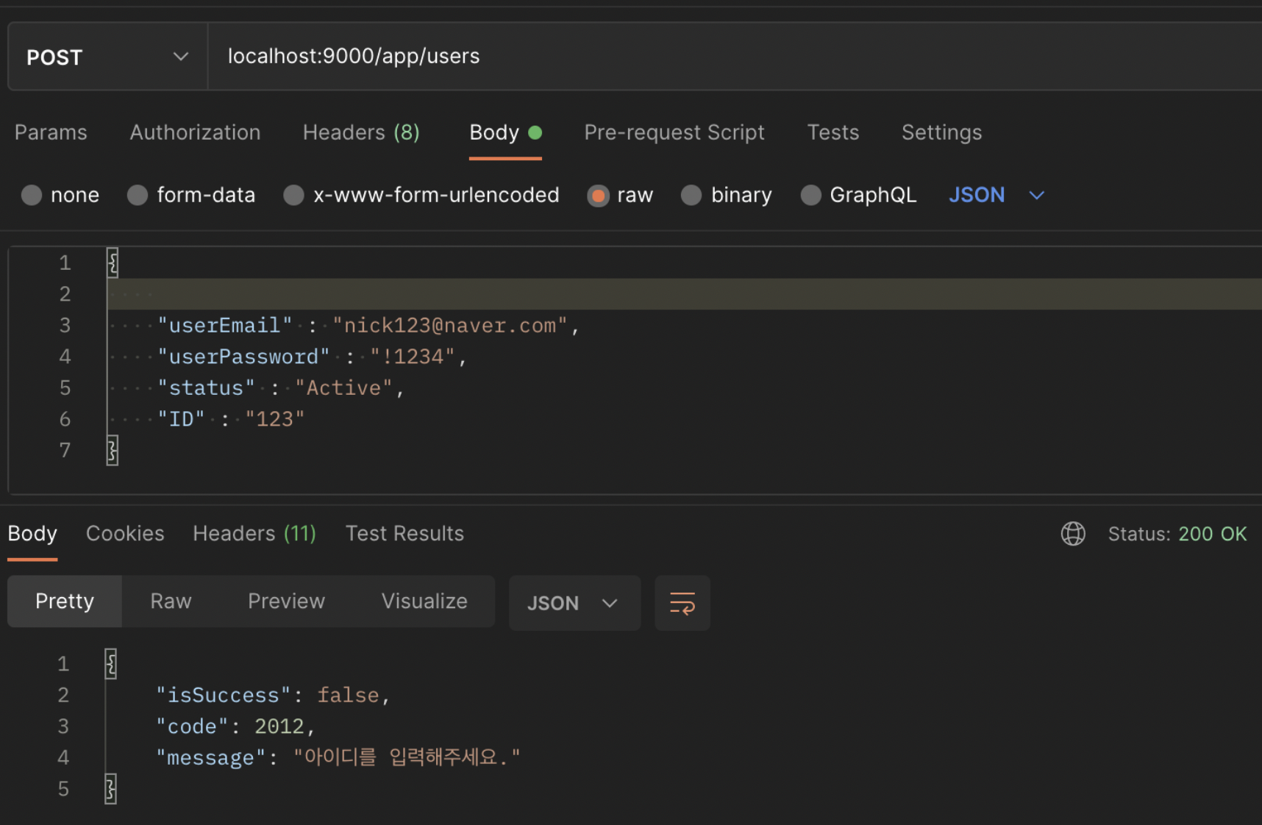
Task: Select the form-data radio option
Action: pos(138,195)
